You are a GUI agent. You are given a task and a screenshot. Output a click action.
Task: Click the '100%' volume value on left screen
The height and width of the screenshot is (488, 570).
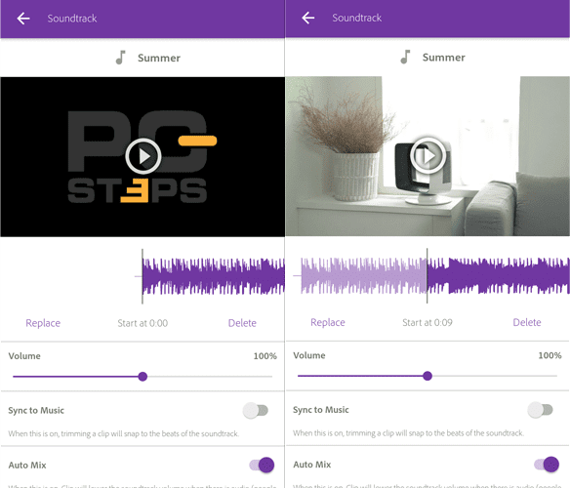(265, 356)
